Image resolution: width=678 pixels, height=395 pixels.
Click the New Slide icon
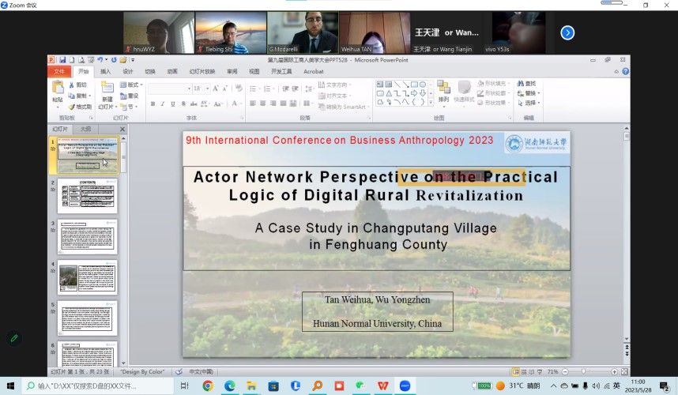point(107,88)
